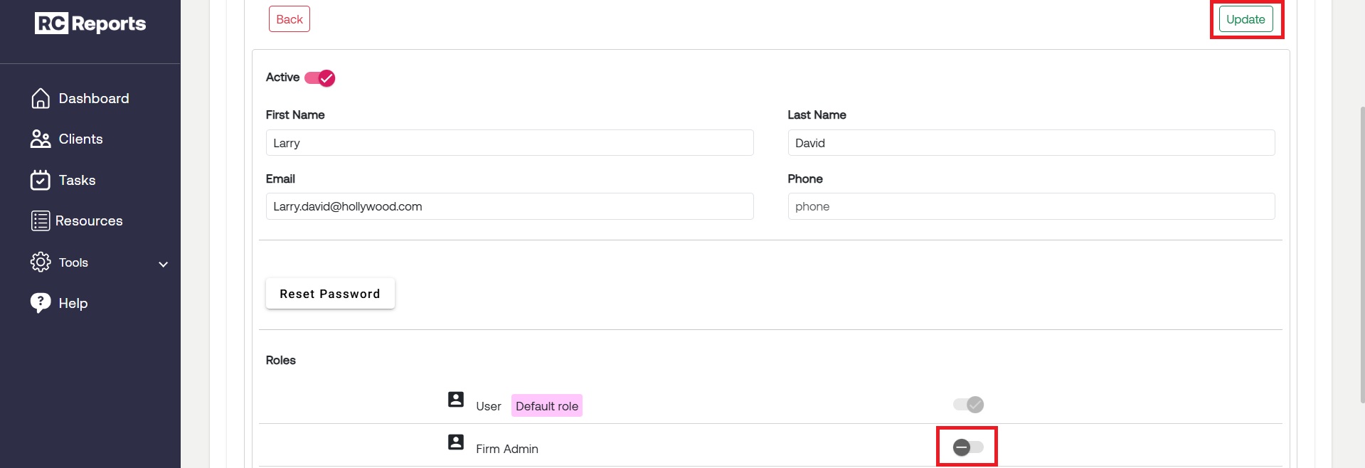
Task: Click the Reset Password button
Action: tap(330, 294)
